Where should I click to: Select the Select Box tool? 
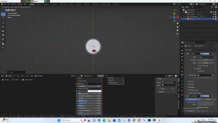(3, 14)
